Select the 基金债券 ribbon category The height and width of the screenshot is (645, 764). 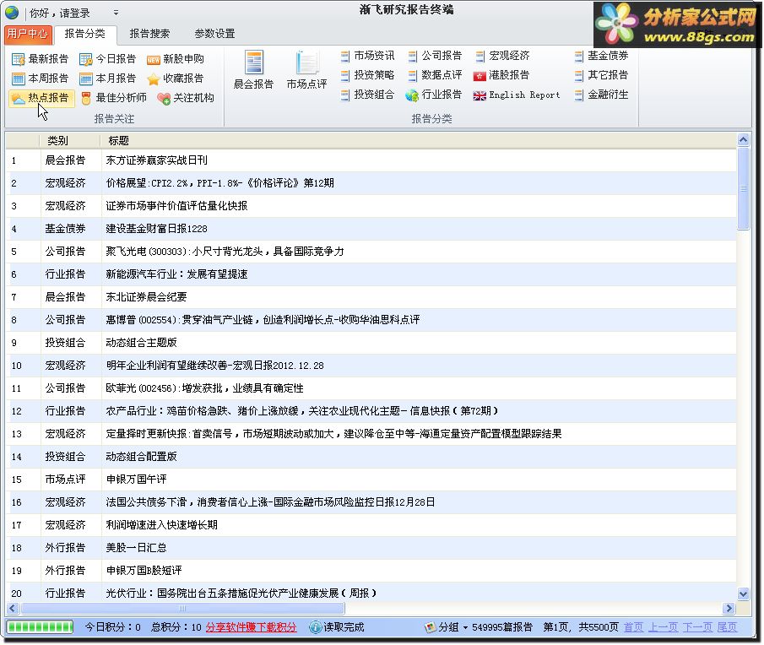(601, 56)
